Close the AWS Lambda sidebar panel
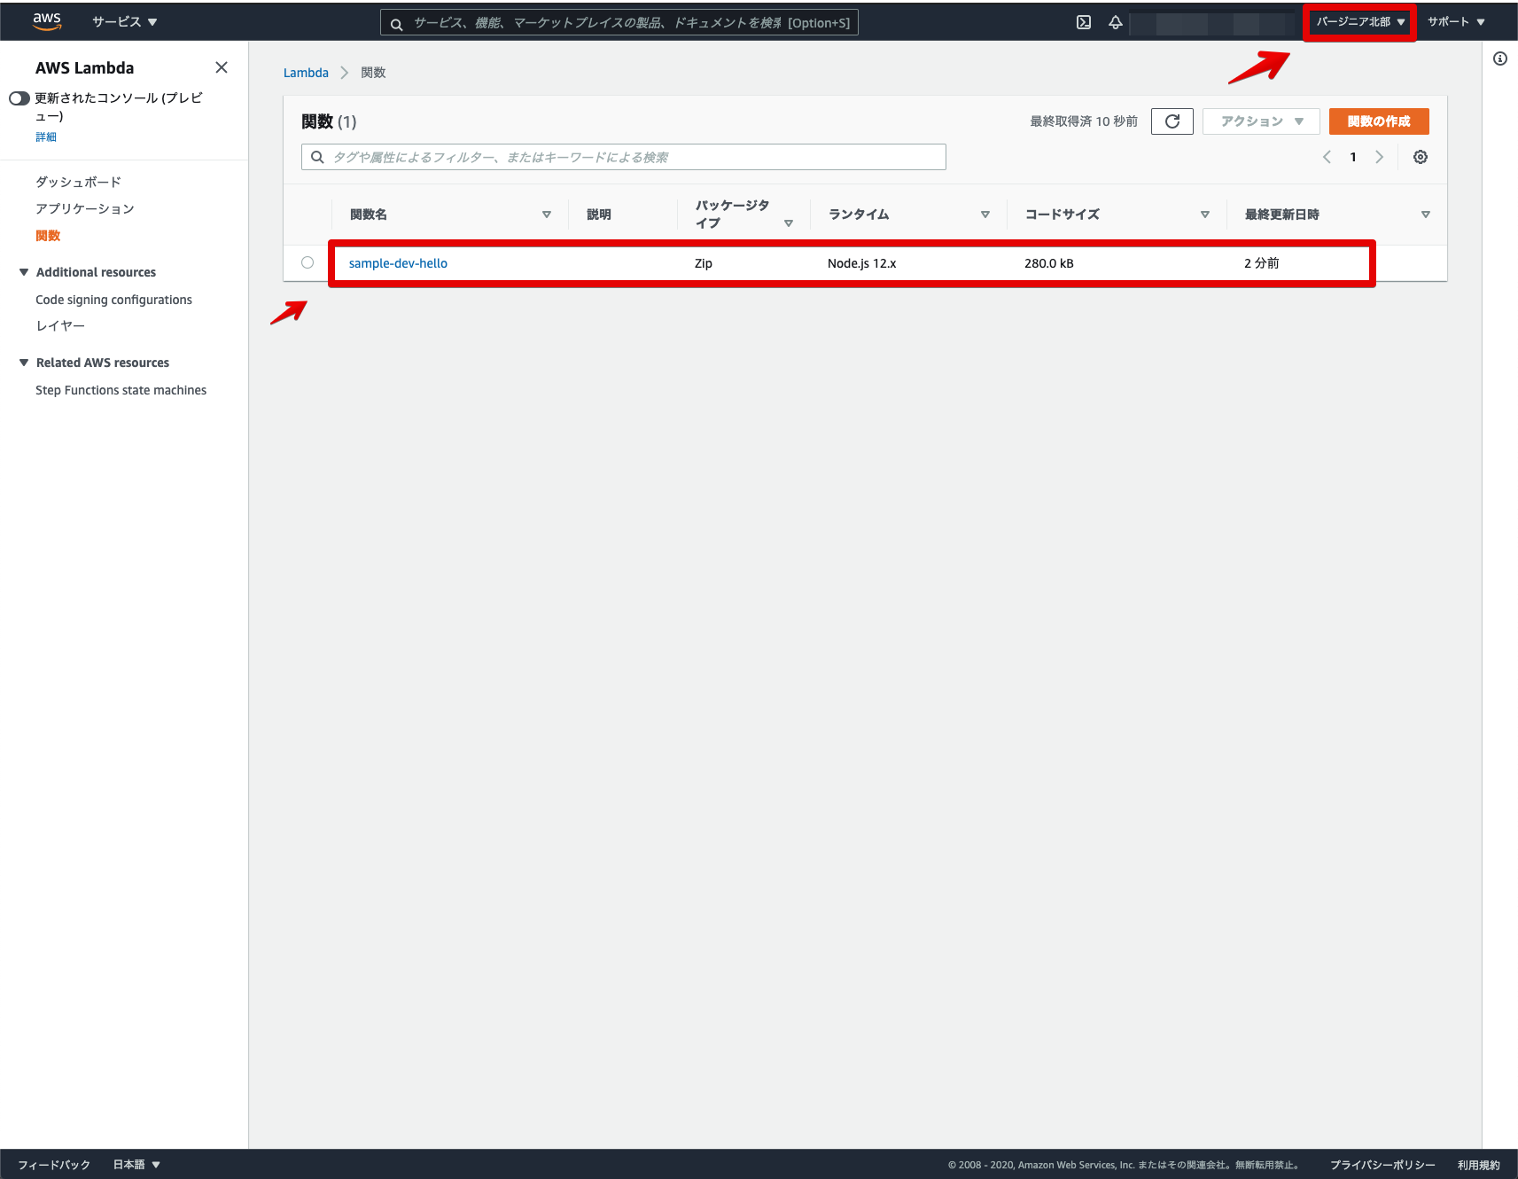This screenshot has height=1179, width=1518. tap(222, 67)
